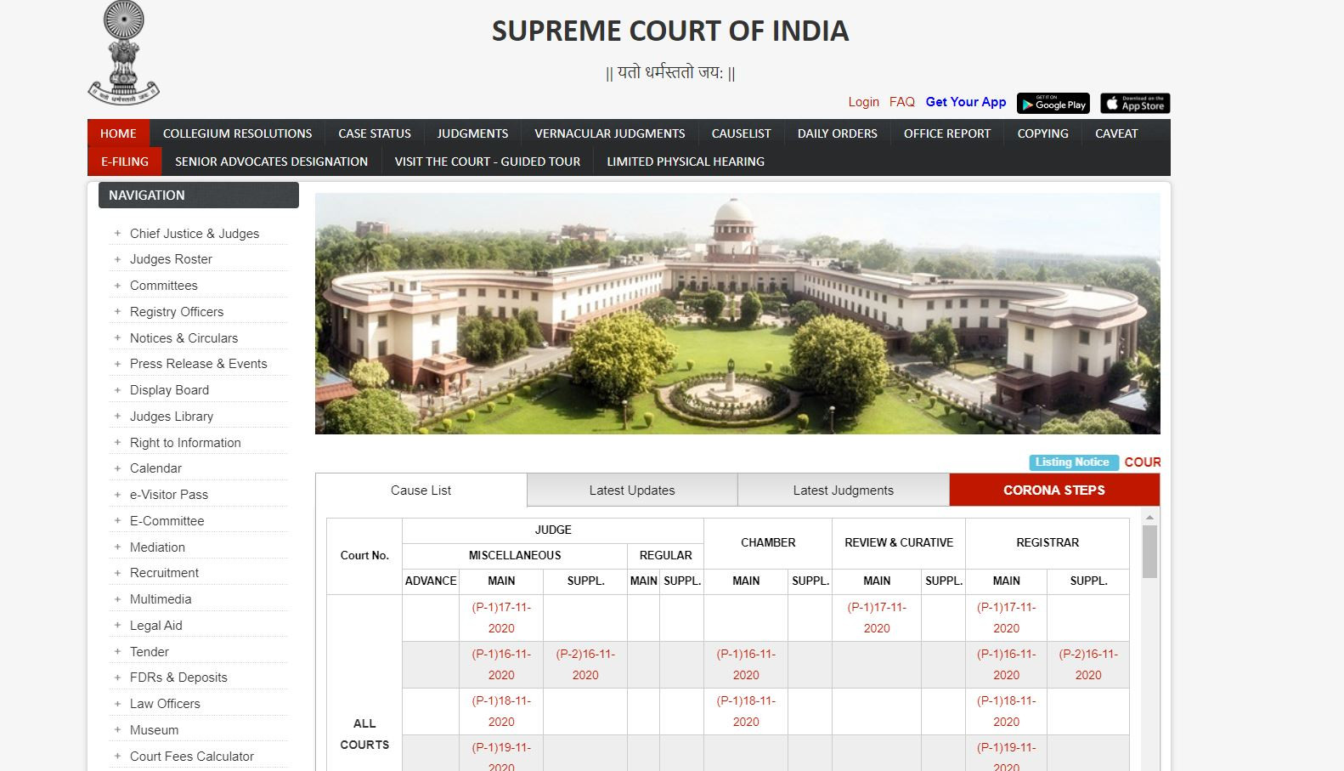The image size is (1344, 771).
Task: Open the Google Play app badge
Action: (x=1053, y=104)
